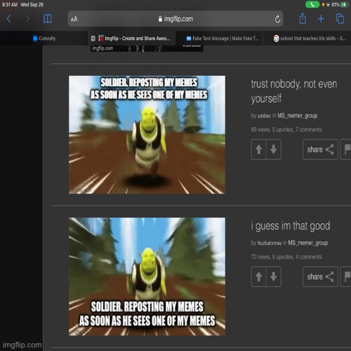
Task: Reload the imgflip.com page
Action: (277, 19)
